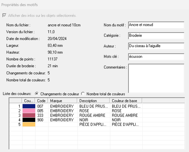The height and width of the screenshot is (152, 189).
Task: Click the pink swatch in row 2
Action: click(x=29, y=111)
